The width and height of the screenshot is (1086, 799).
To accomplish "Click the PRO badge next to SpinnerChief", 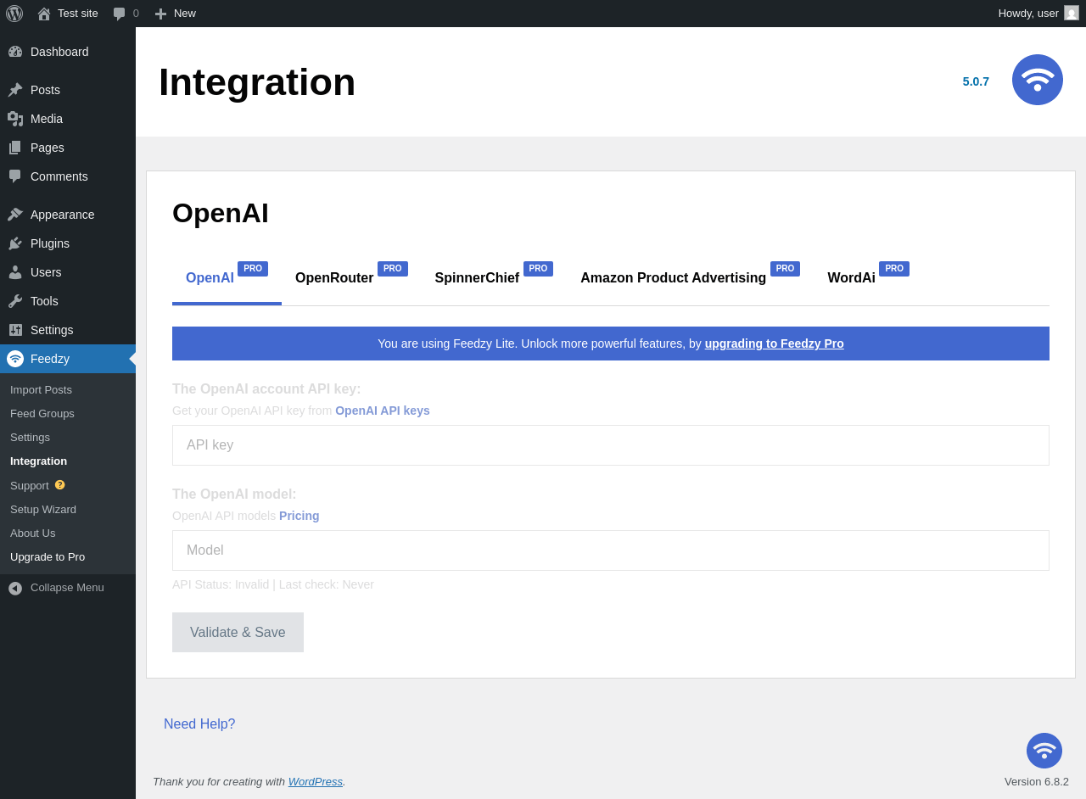I will click(x=538, y=269).
